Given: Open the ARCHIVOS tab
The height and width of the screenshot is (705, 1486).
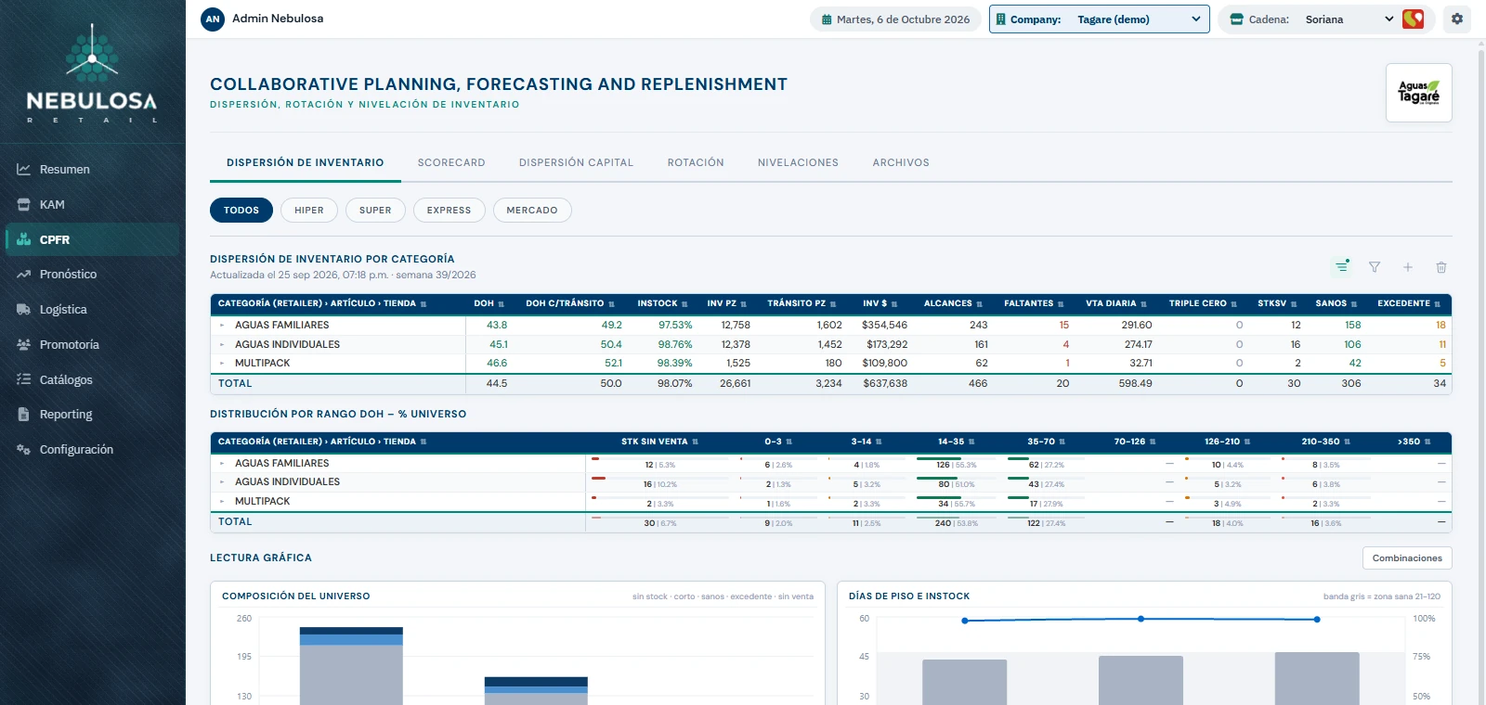Looking at the screenshot, I should point(901,163).
